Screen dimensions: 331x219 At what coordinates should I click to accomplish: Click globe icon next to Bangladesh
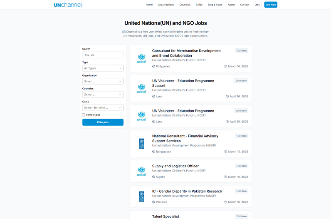click(x=153, y=152)
